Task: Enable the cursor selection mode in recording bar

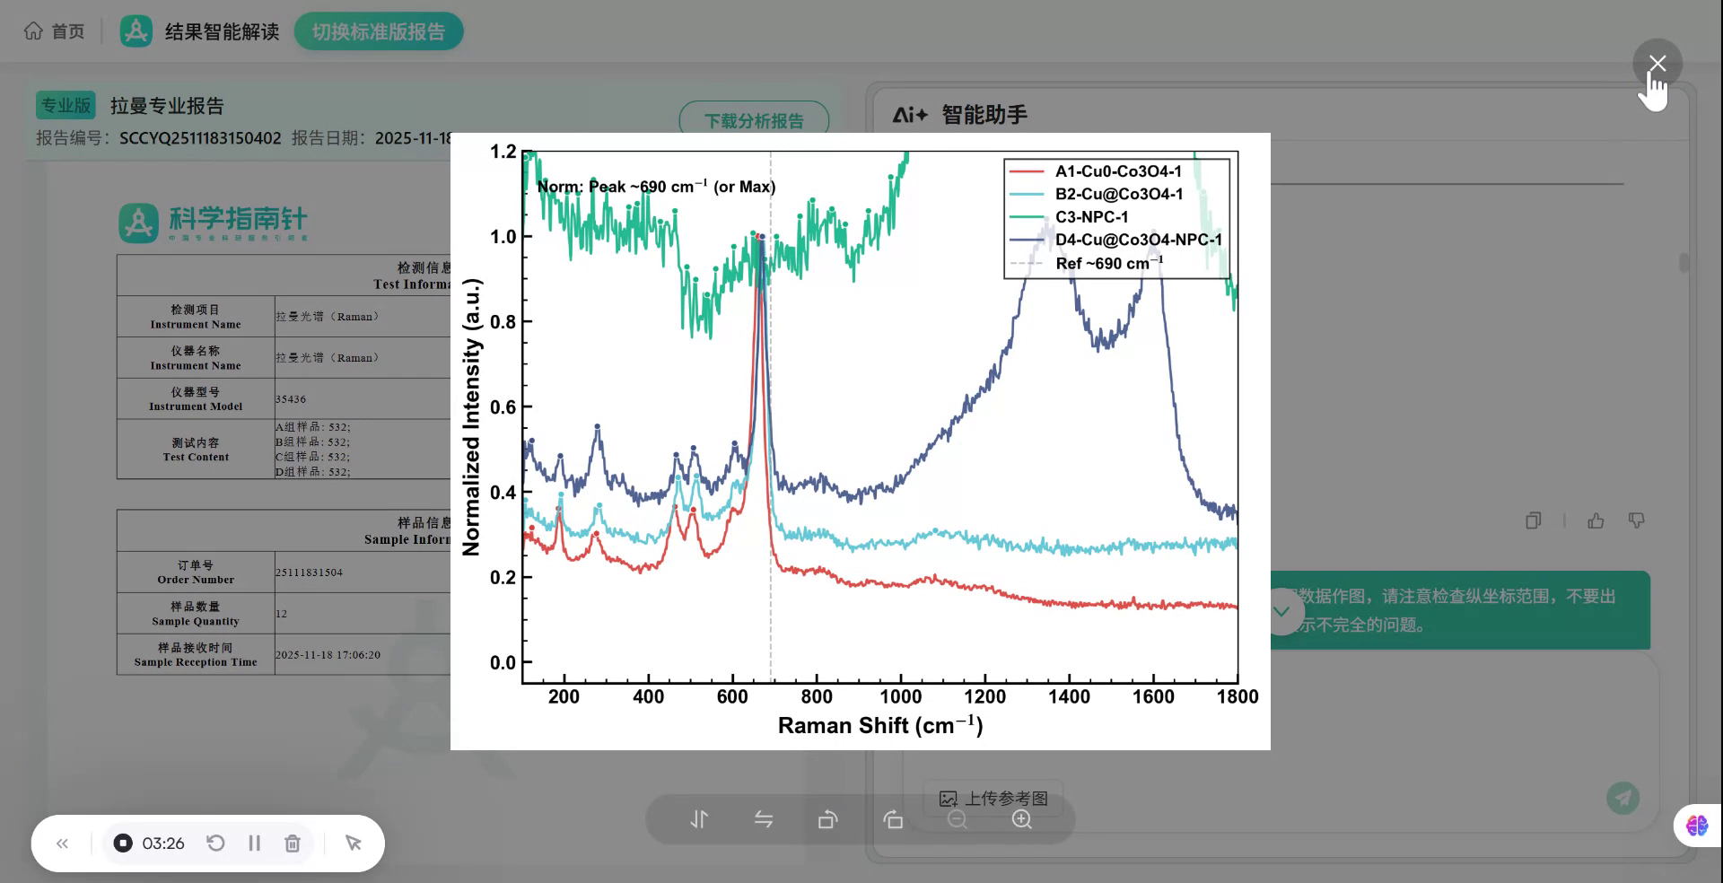Action: click(x=353, y=843)
